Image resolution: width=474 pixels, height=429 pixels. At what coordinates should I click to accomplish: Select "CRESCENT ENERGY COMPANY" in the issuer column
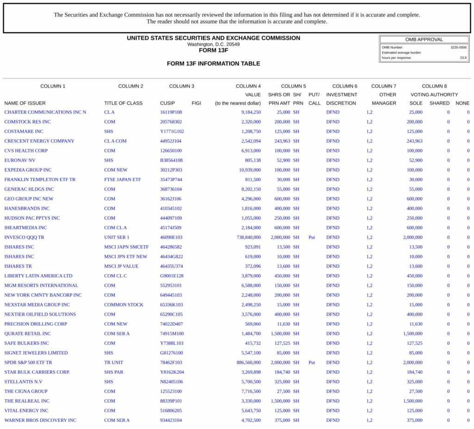[x=39, y=141]
